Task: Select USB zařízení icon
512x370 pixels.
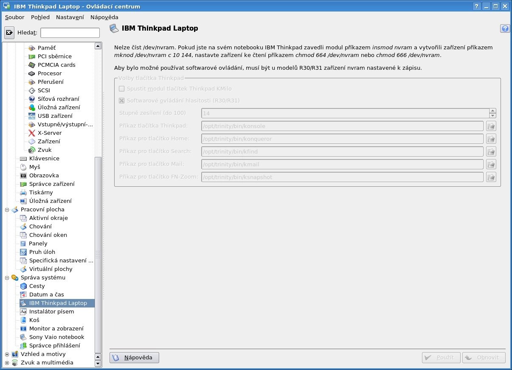Action: pyautogui.click(x=32, y=116)
